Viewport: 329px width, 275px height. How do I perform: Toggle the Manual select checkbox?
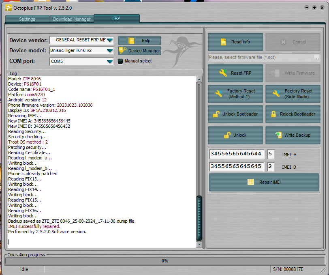coord(120,61)
